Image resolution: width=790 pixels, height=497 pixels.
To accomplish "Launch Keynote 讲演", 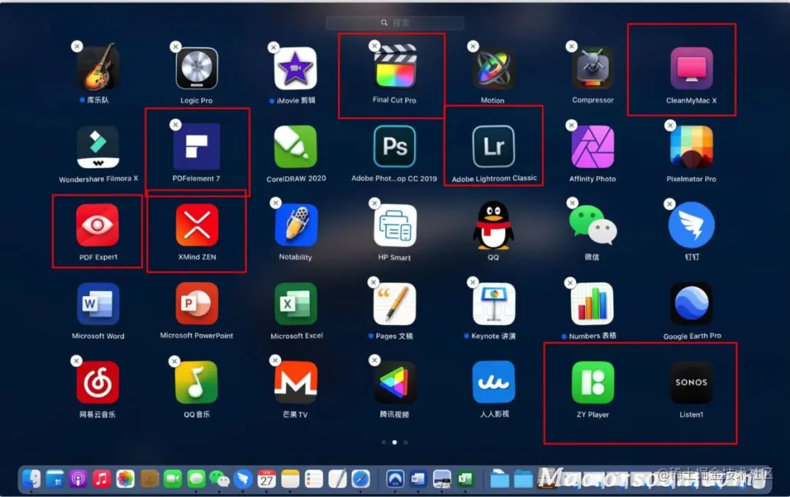I will [494, 303].
